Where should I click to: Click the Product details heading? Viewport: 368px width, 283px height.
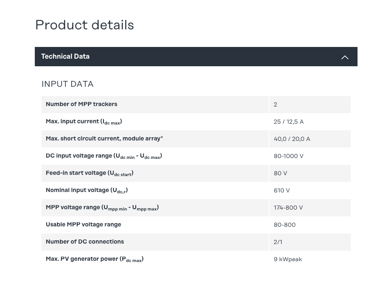point(85,25)
